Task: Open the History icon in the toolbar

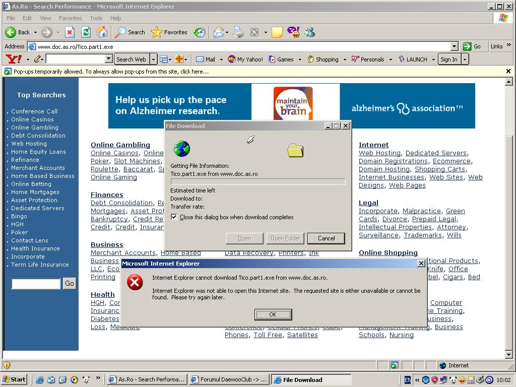Action: 200,32
